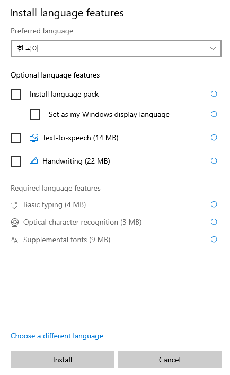Enable the Install language pack checkbox
The height and width of the screenshot is (375, 230).
(16, 95)
